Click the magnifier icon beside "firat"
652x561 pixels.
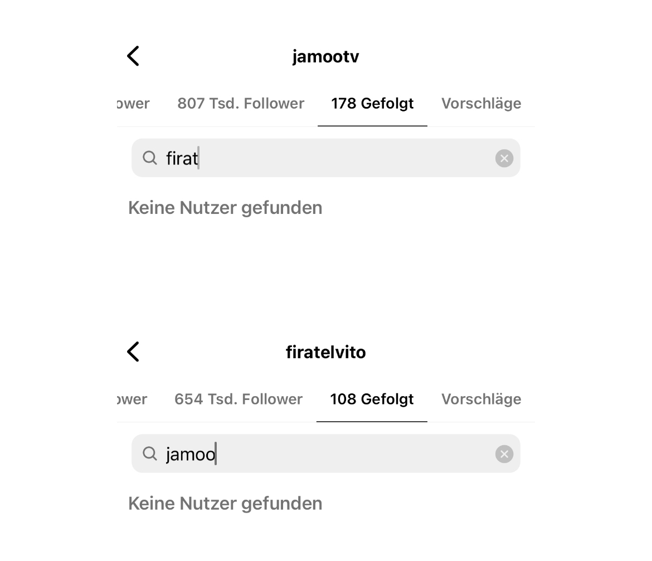149,158
